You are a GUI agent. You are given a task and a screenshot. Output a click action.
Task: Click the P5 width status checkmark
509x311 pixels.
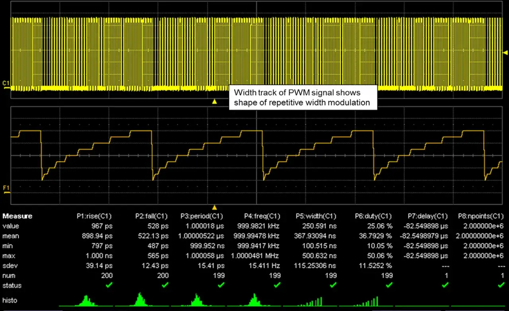[x=333, y=285]
